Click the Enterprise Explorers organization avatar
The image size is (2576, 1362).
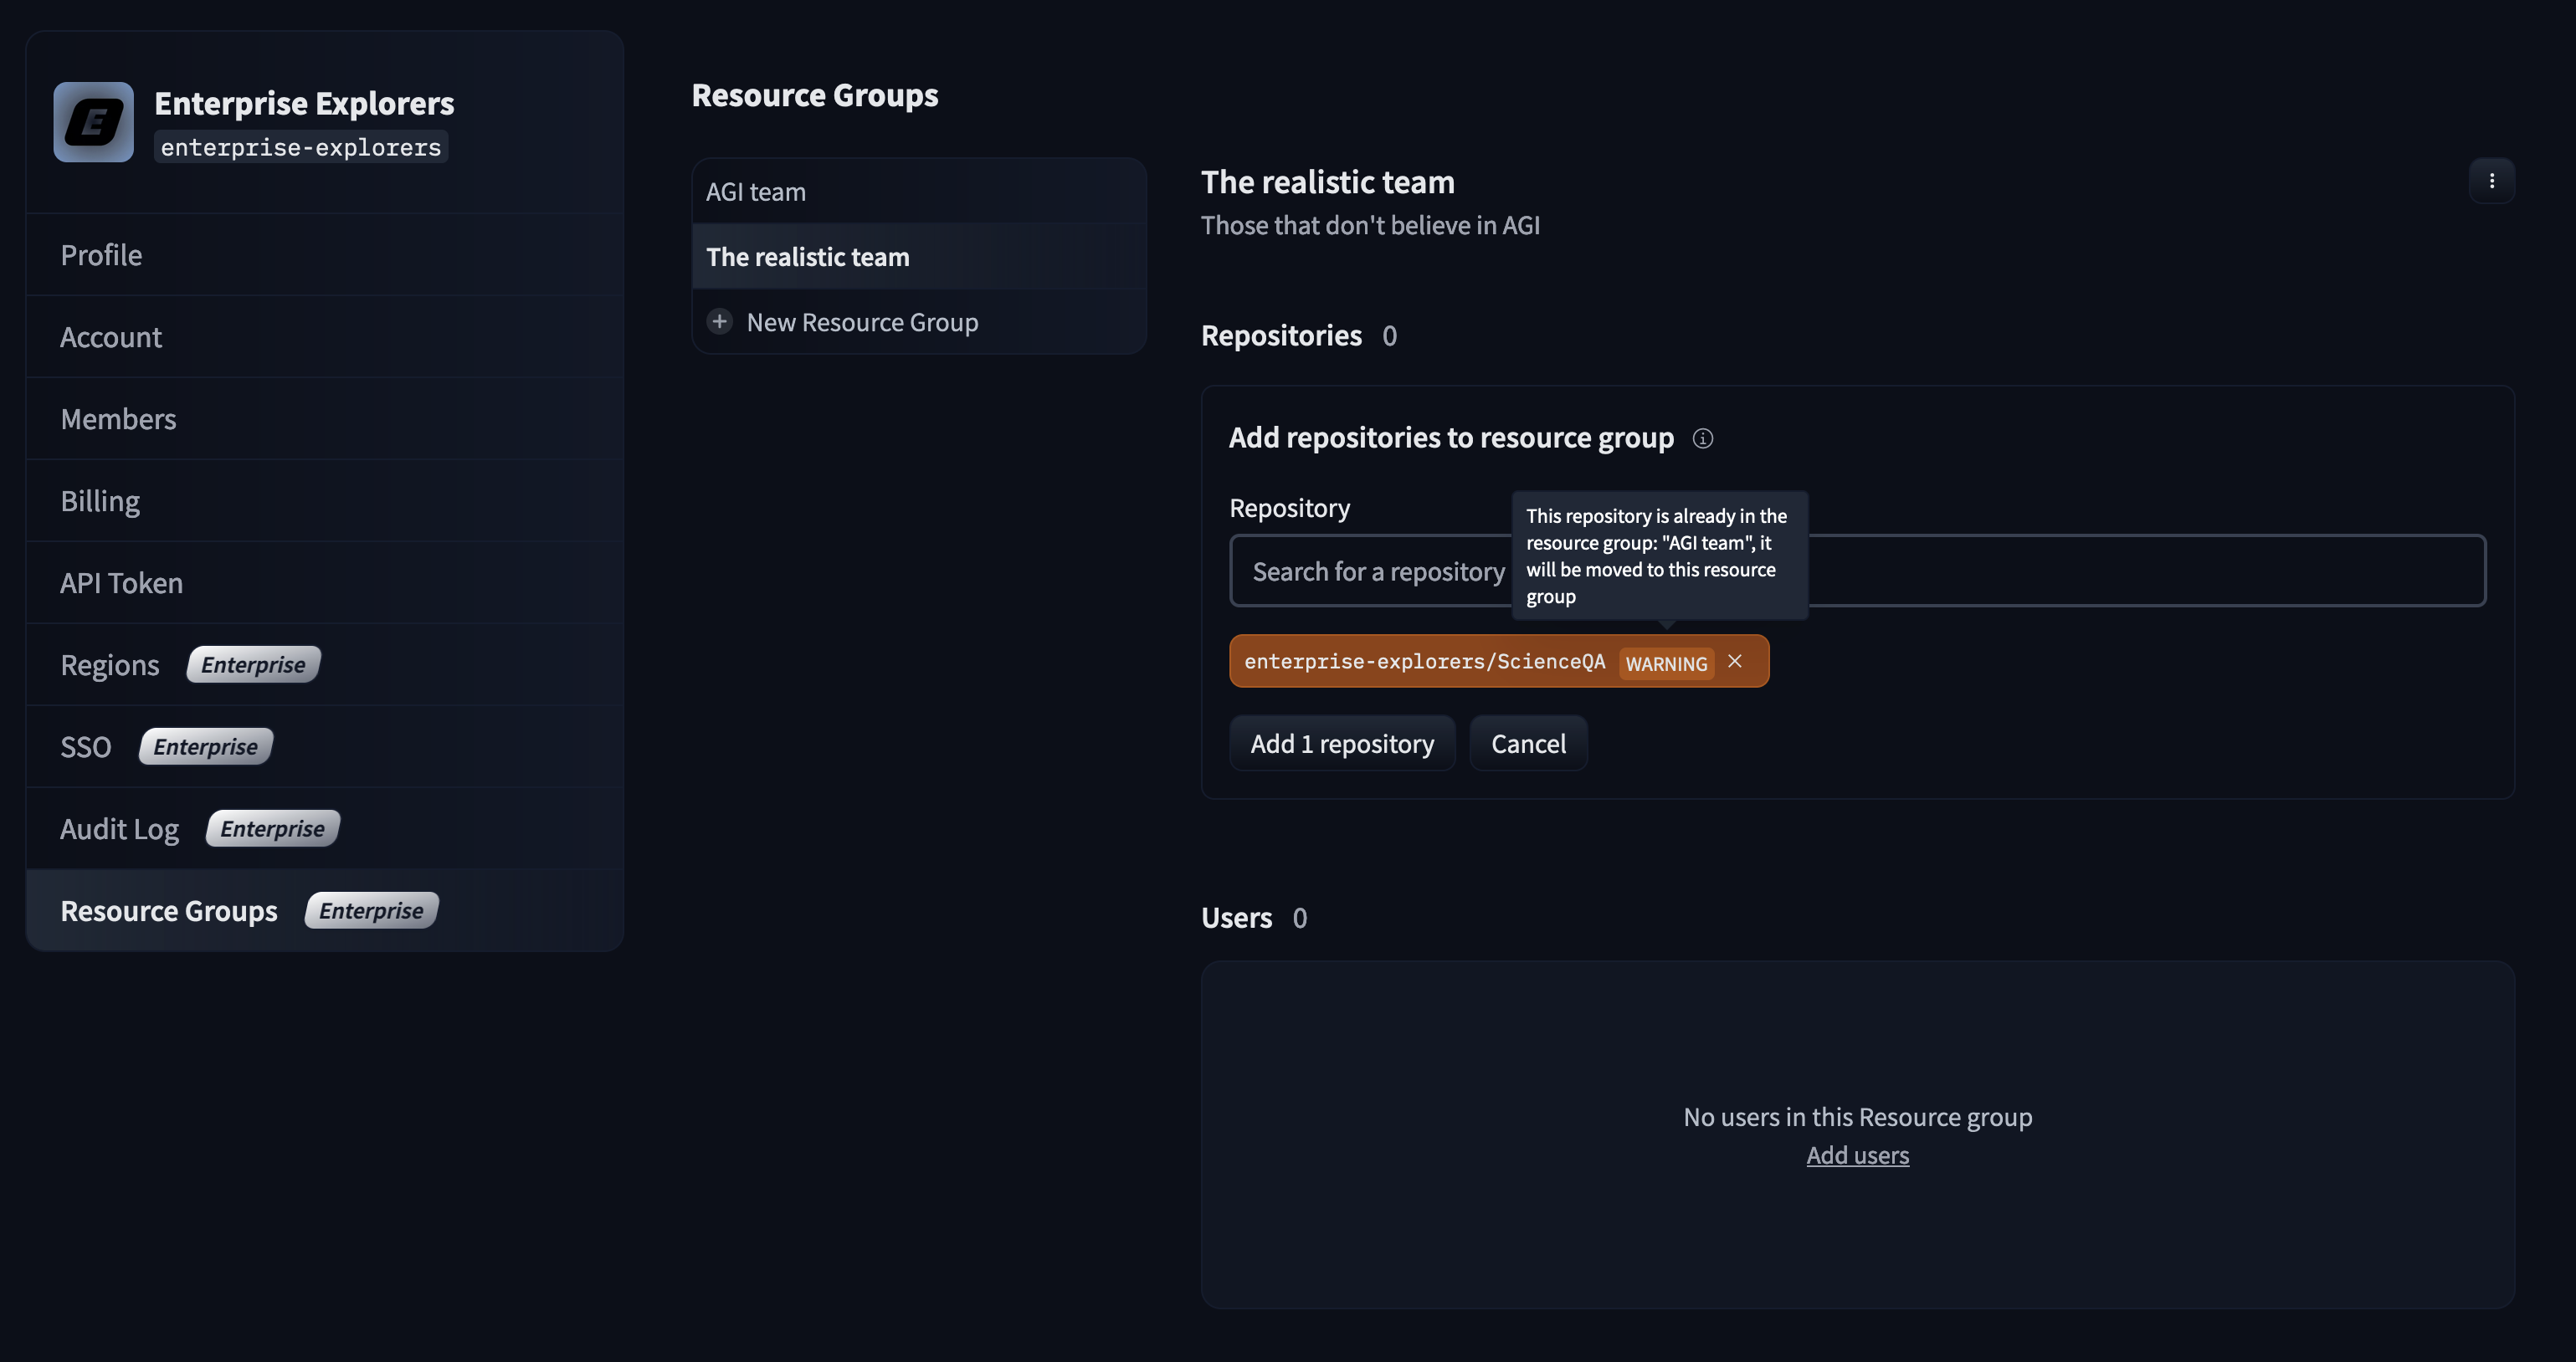point(93,122)
